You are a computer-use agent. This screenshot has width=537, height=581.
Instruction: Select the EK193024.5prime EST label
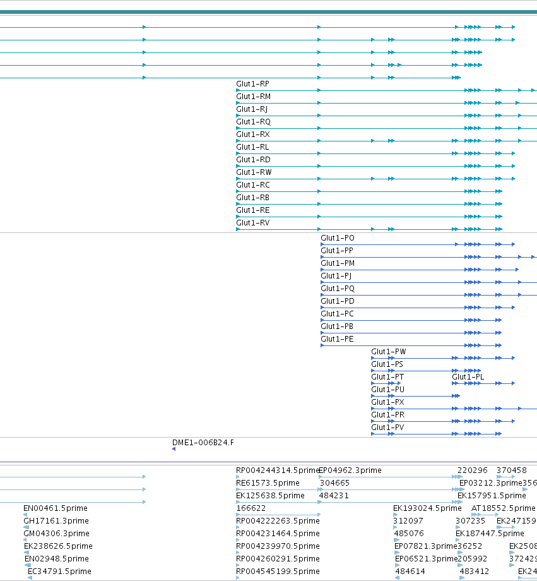[x=427, y=508]
